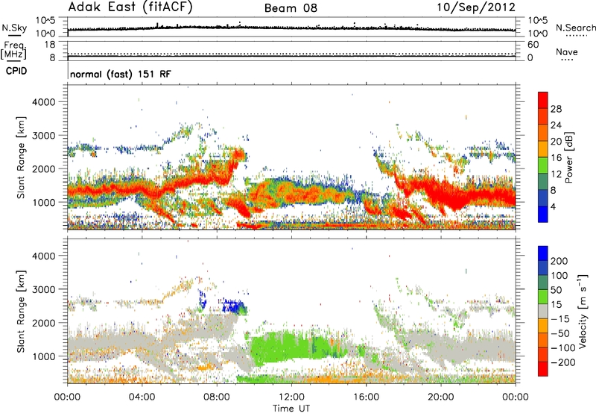Click the velocity panel 'Slant Range [km]' label
This screenshot has width=596, height=413.
tap(21, 312)
